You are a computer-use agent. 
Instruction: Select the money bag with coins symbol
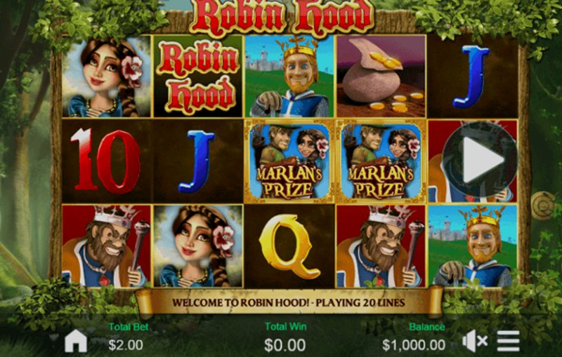tap(381, 76)
